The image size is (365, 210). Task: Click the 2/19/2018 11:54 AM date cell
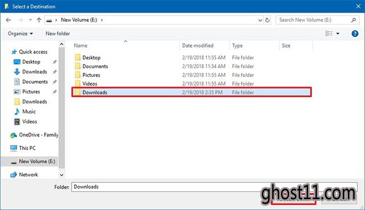coord(204,67)
